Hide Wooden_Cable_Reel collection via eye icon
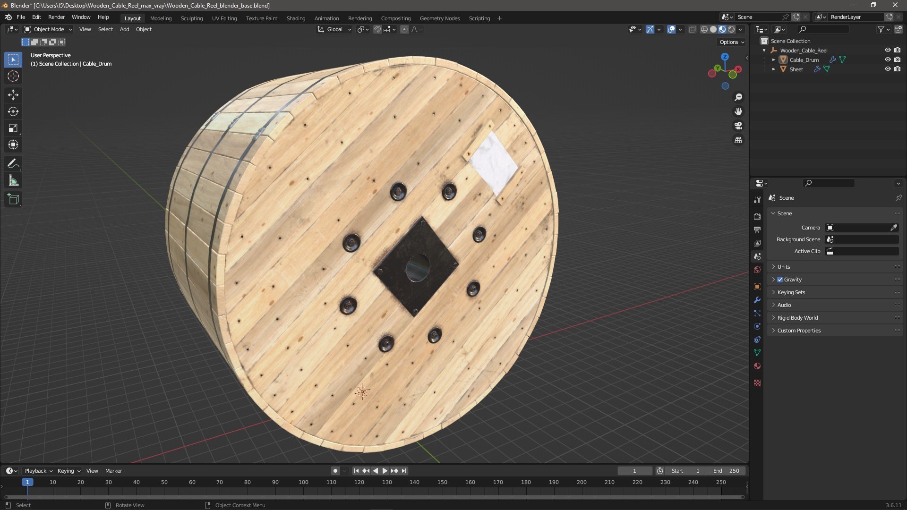Image resolution: width=907 pixels, height=510 pixels. point(888,50)
